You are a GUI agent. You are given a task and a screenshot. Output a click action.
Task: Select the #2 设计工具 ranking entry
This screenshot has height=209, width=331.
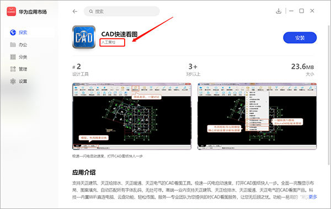[x=81, y=70]
